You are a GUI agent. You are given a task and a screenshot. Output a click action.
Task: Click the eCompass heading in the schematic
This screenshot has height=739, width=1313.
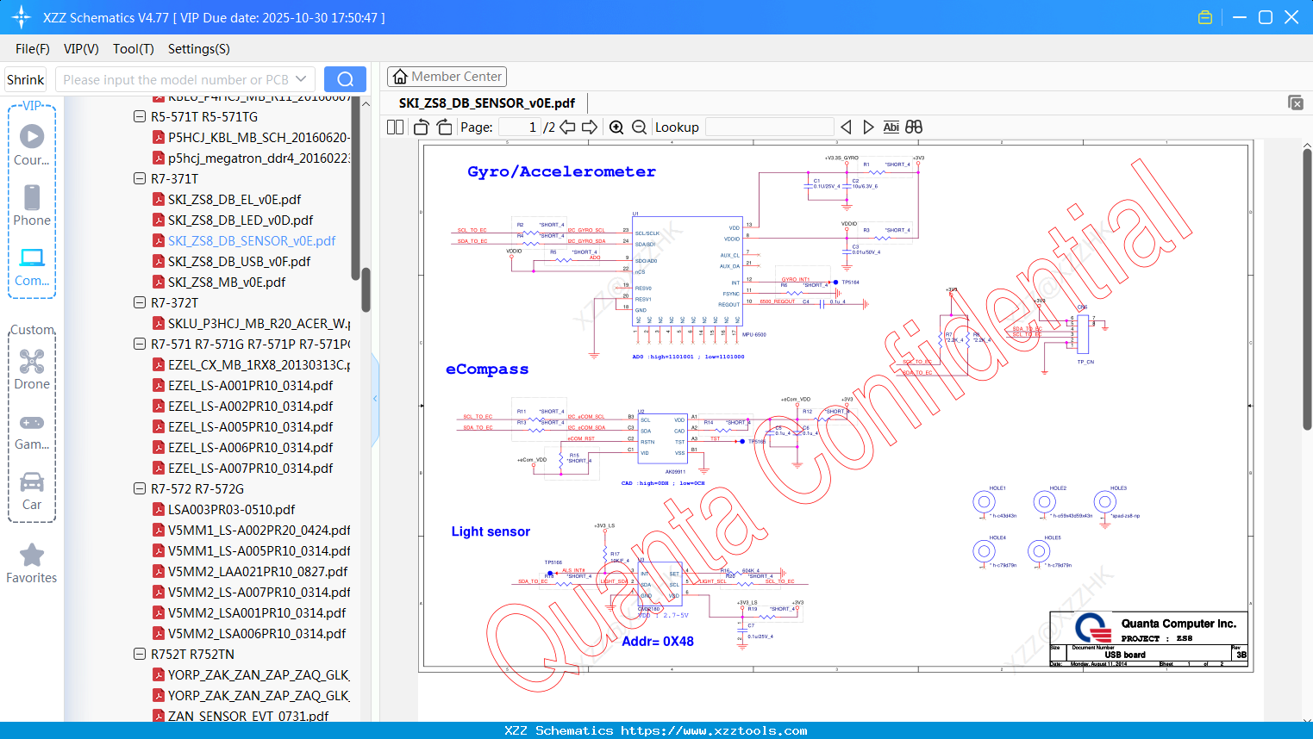487,369
